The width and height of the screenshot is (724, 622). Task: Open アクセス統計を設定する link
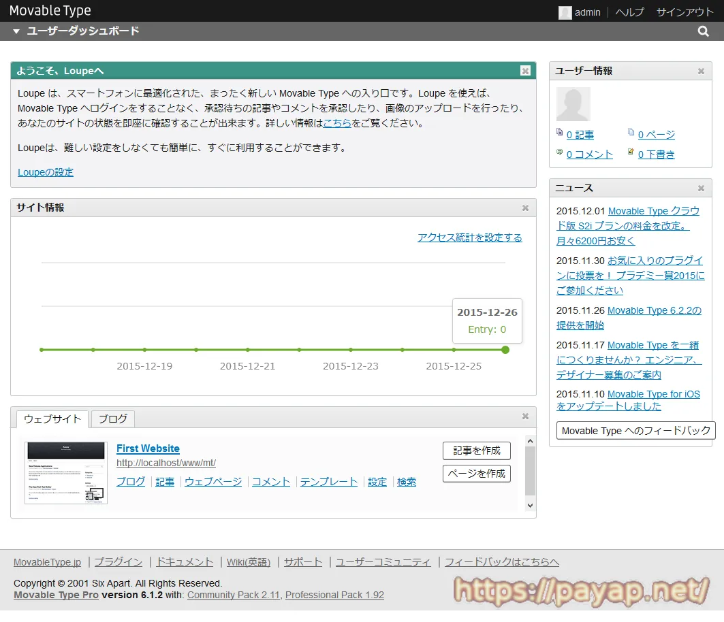click(469, 238)
